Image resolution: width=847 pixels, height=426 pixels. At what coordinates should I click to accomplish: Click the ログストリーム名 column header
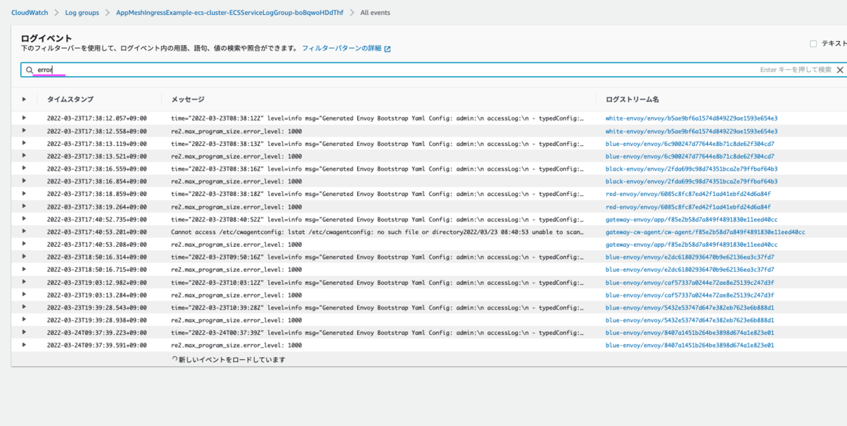[632, 99]
